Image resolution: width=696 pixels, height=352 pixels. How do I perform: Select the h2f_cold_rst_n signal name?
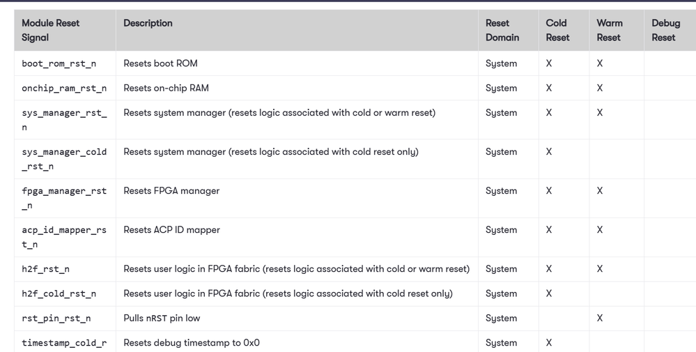[x=59, y=294]
